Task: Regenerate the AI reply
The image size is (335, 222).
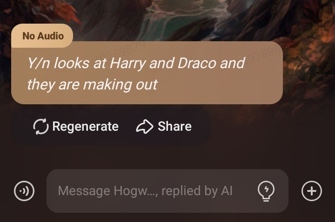Action: point(76,127)
